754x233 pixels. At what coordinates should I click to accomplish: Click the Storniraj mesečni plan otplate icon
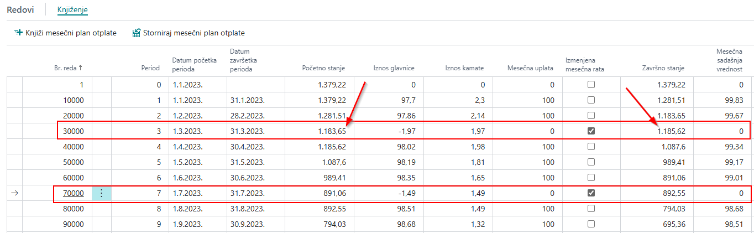tap(136, 33)
